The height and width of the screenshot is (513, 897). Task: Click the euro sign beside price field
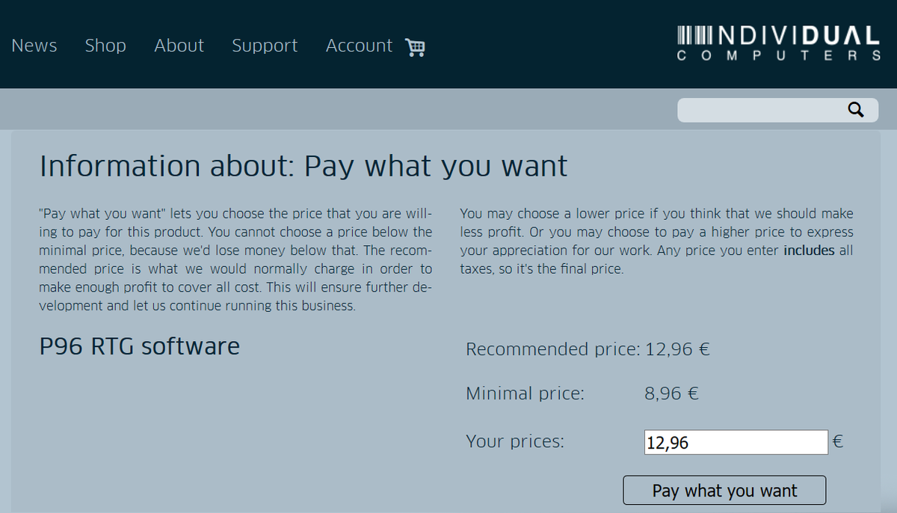838,442
